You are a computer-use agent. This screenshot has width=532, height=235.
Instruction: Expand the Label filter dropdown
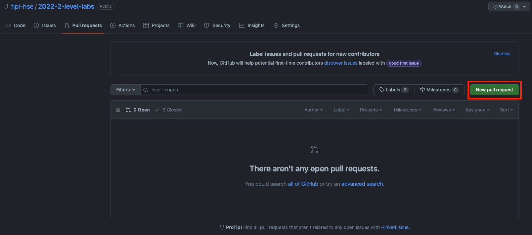tap(341, 110)
